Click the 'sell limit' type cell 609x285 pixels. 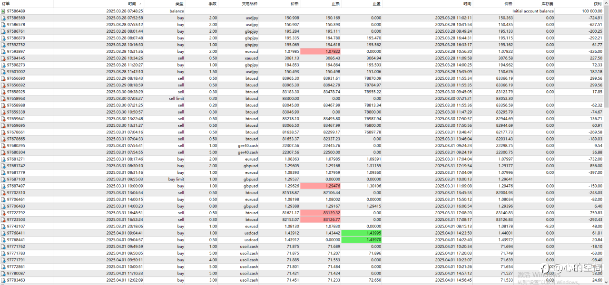tap(177, 98)
